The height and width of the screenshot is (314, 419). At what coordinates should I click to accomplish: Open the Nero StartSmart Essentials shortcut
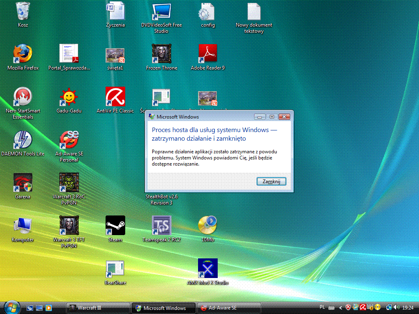coord(23,96)
